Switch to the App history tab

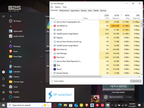tap(75, 11)
